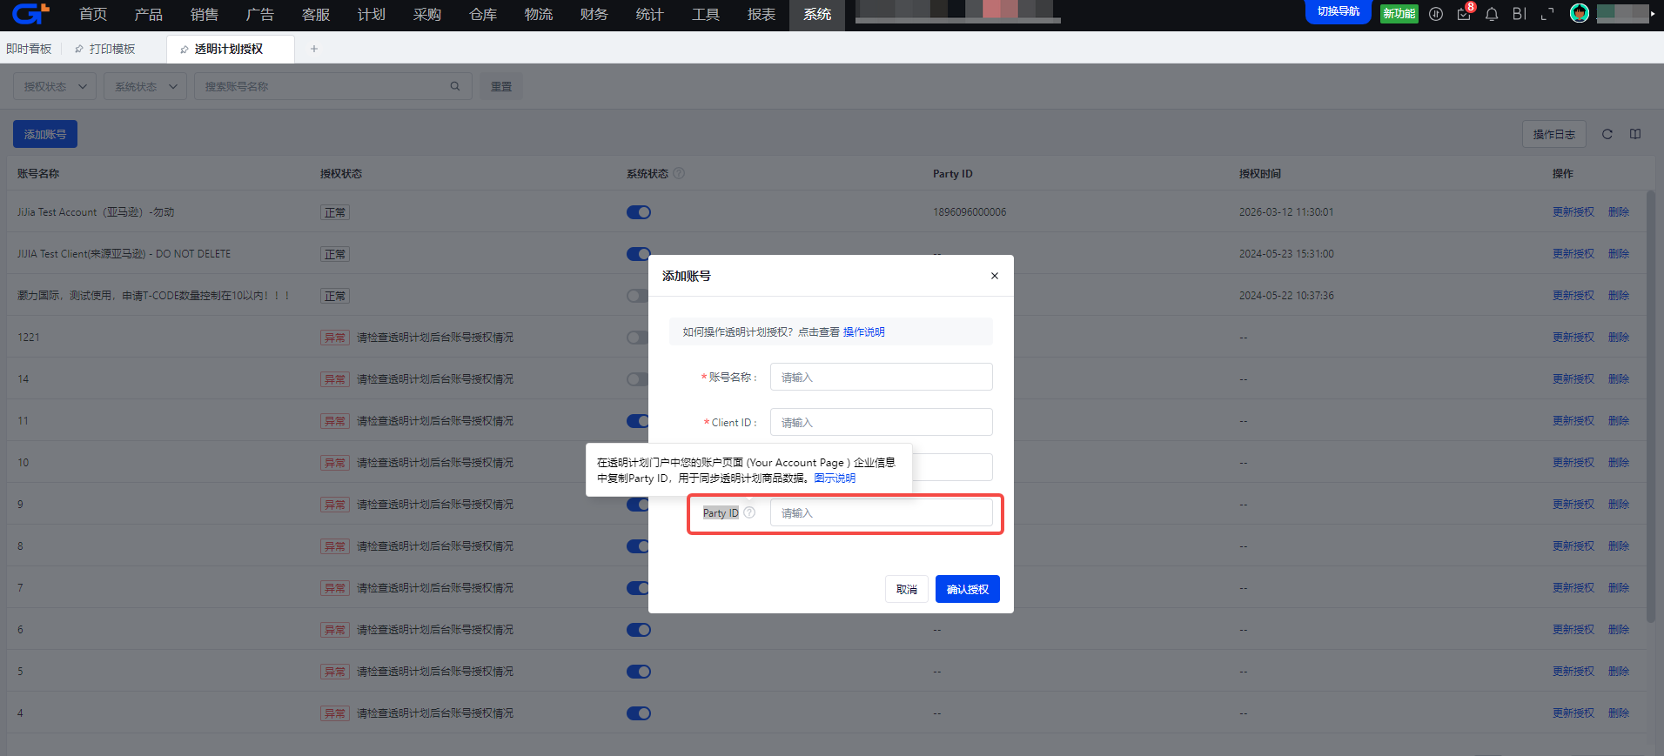The width and height of the screenshot is (1664, 756).
Task: Click the 确认授权 button
Action: tap(967, 589)
